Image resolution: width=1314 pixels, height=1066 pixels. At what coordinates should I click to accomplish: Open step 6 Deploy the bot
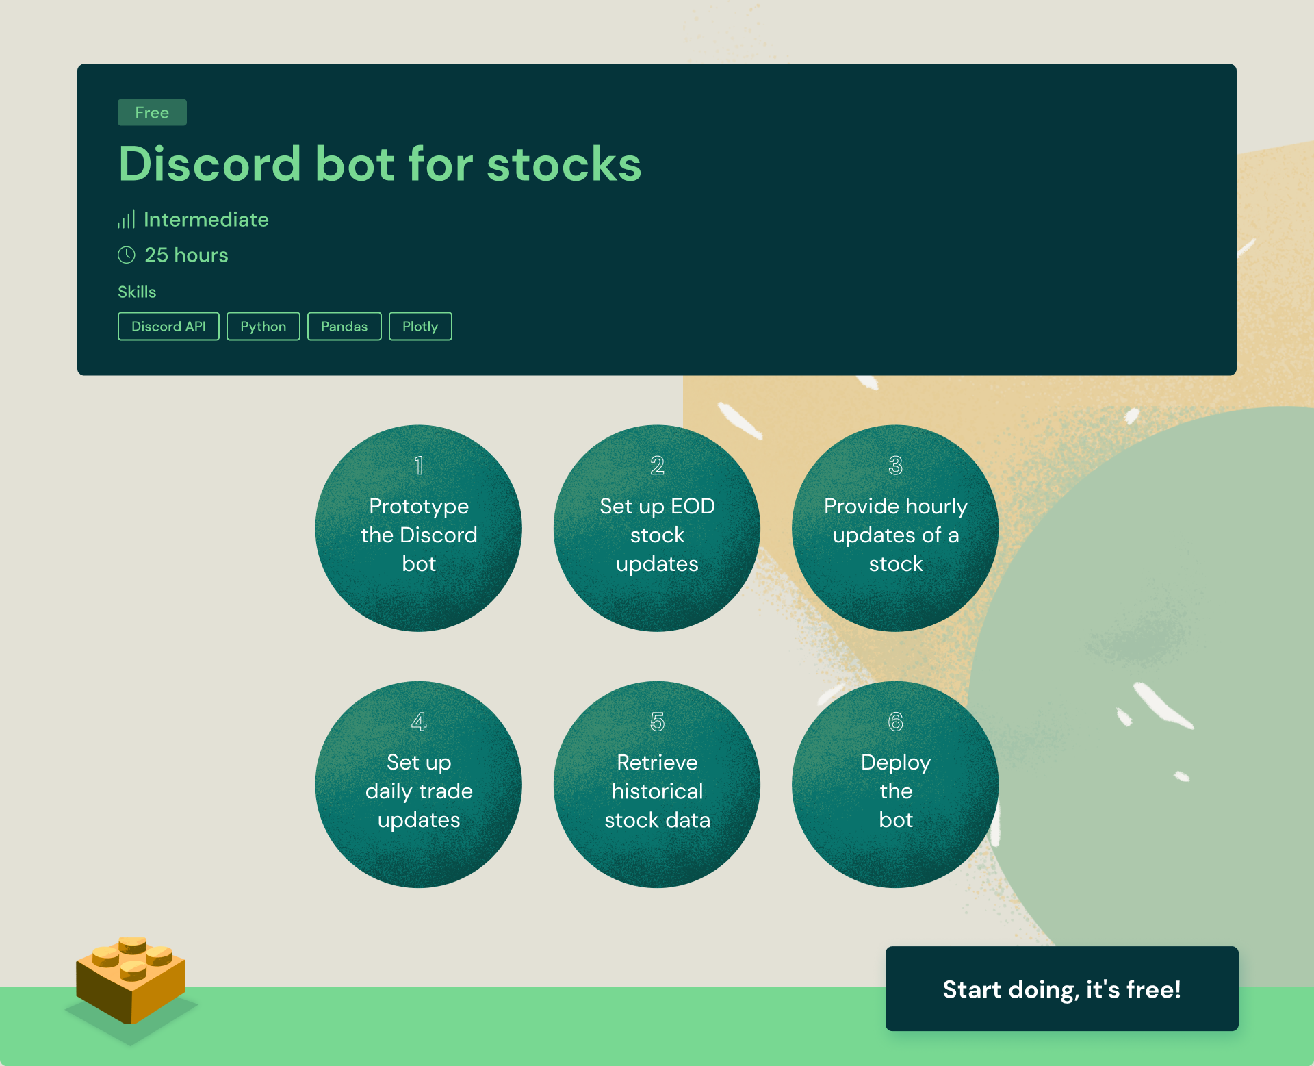[895, 784]
